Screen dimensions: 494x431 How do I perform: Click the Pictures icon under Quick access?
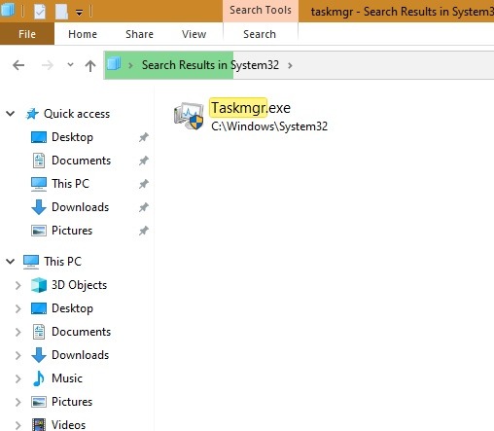[x=39, y=231]
